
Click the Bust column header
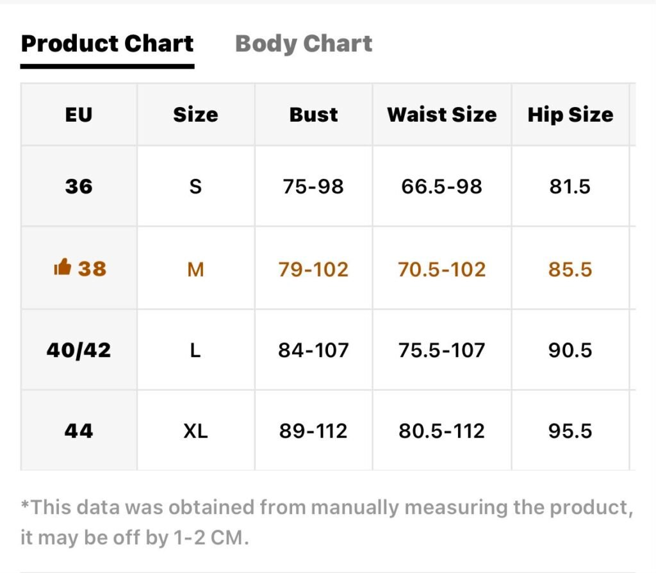(x=313, y=115)
